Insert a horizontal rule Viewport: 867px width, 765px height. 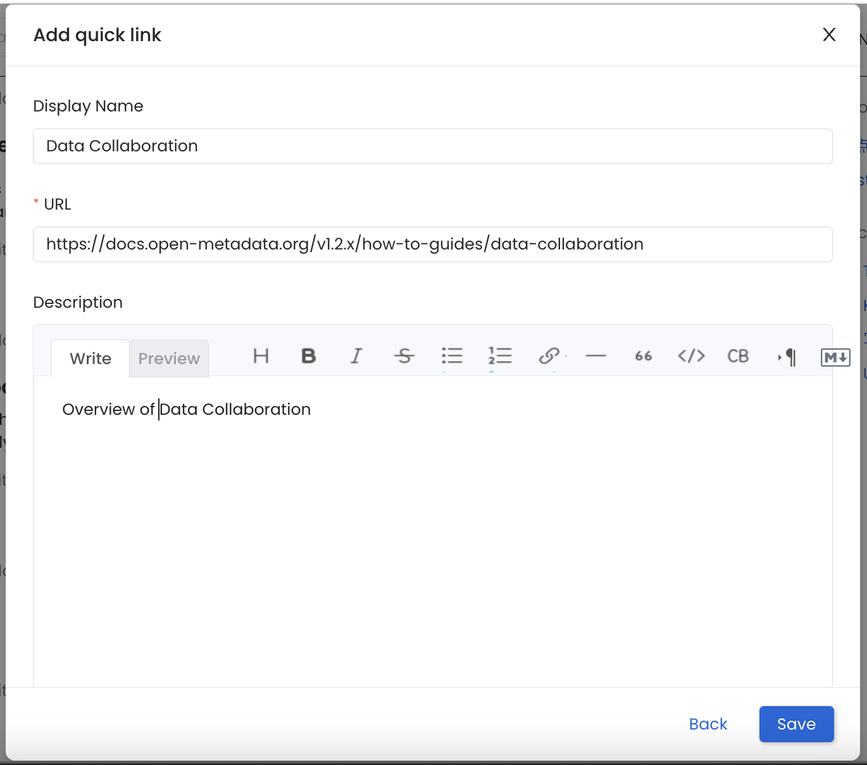(x=596, y=357)
